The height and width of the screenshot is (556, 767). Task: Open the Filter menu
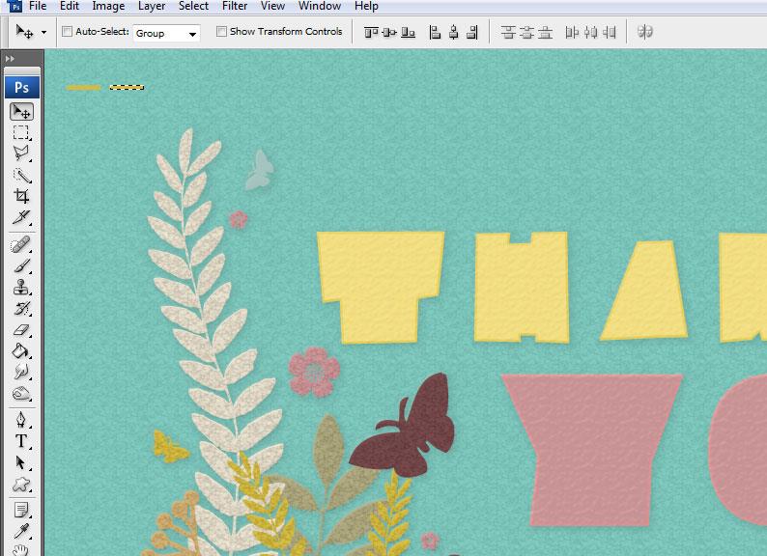pyautogui.click(x=235, y=6)
